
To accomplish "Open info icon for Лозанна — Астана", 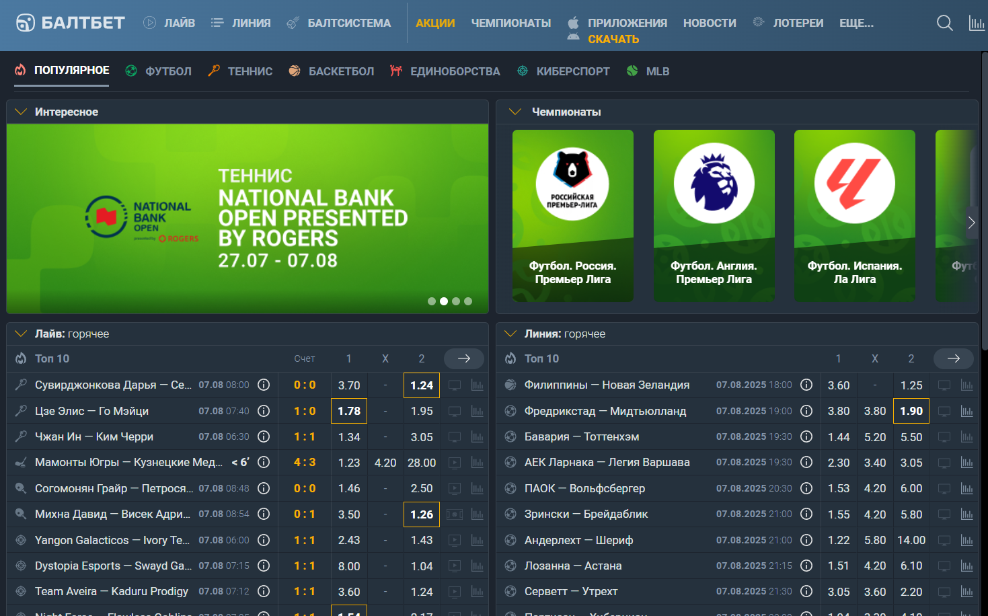I will coord(806,566).
